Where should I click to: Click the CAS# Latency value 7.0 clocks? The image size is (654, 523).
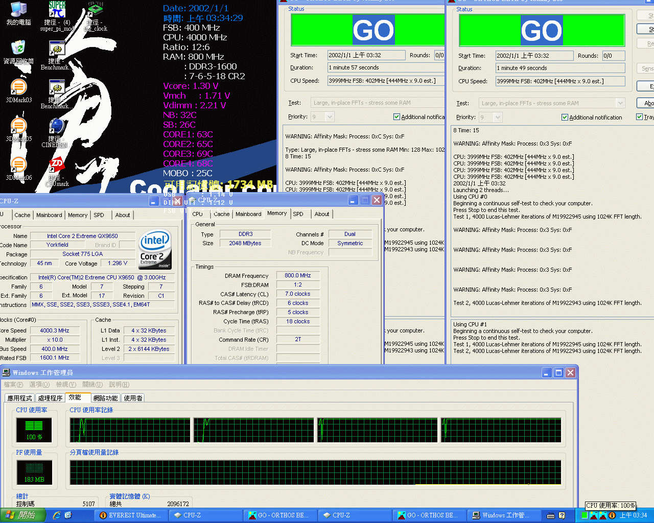tap(298, 294)
